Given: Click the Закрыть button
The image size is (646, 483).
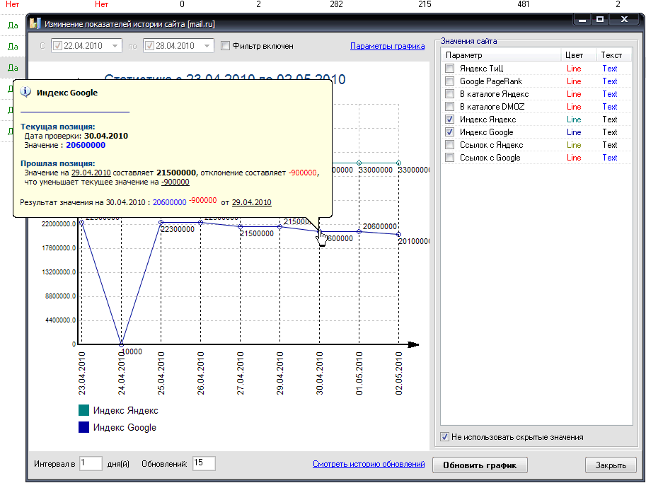Looking at the screenshot, I should [x=611, y=465].
